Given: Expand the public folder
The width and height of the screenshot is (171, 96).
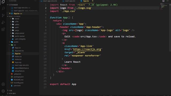Looking at the screenshot, I should [16, 42].
